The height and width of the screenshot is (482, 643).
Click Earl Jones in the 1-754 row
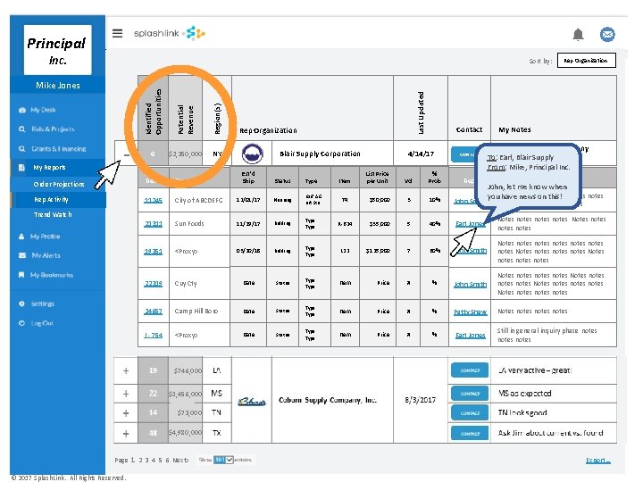click(x=470, y=336)
